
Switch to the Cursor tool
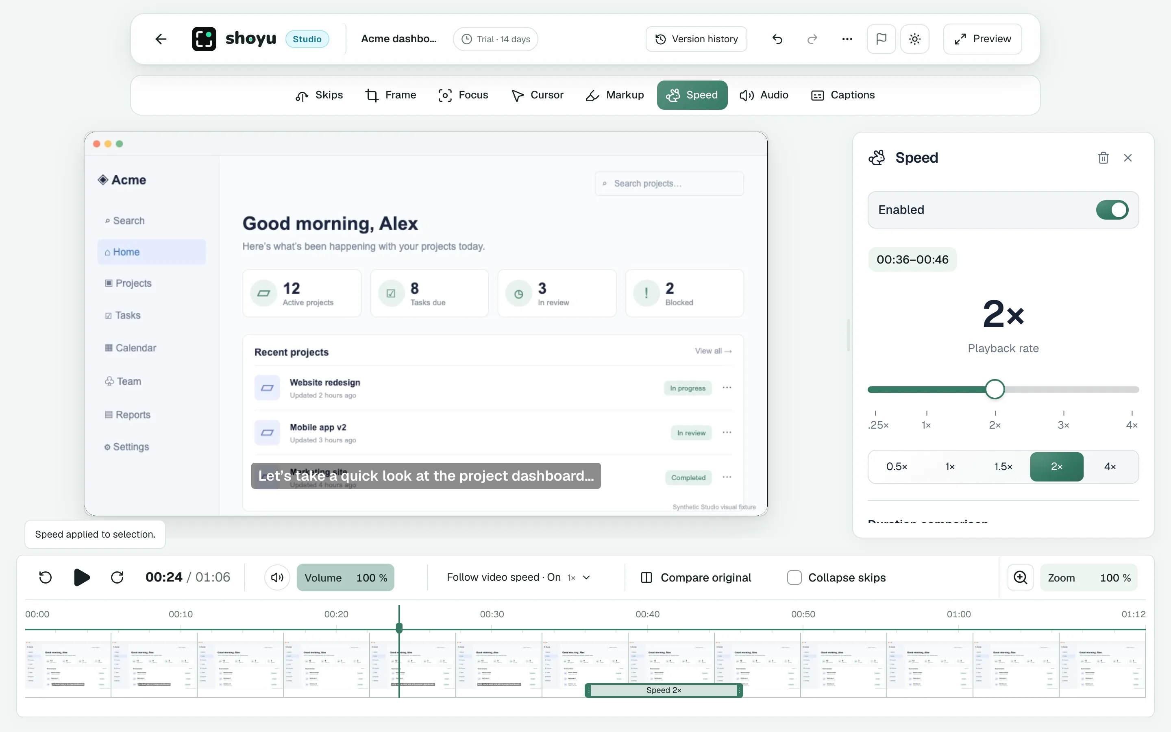click(537, 95)
